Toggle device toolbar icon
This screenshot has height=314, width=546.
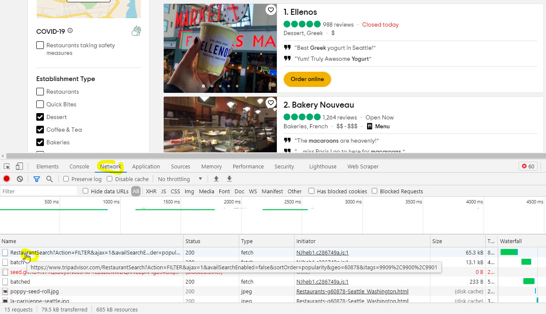[19, 166]
